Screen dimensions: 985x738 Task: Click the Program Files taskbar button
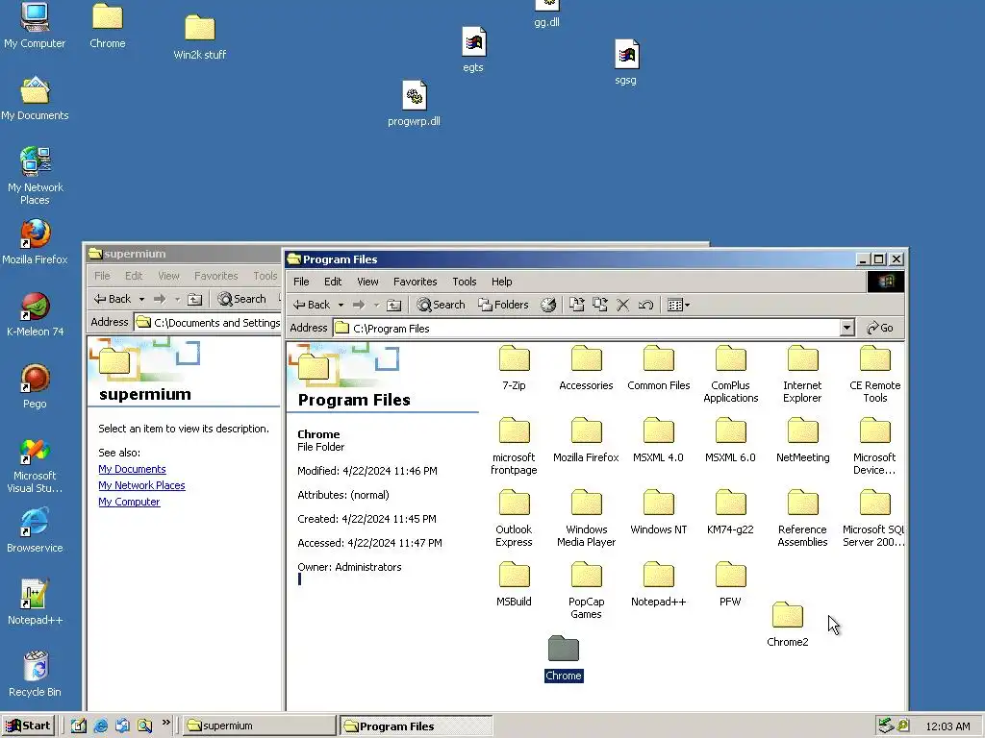(416, 726)
